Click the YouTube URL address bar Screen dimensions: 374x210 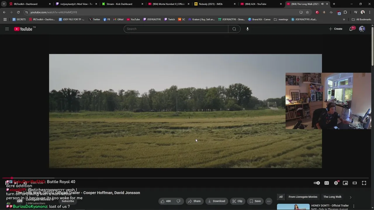tap(164, 12)
